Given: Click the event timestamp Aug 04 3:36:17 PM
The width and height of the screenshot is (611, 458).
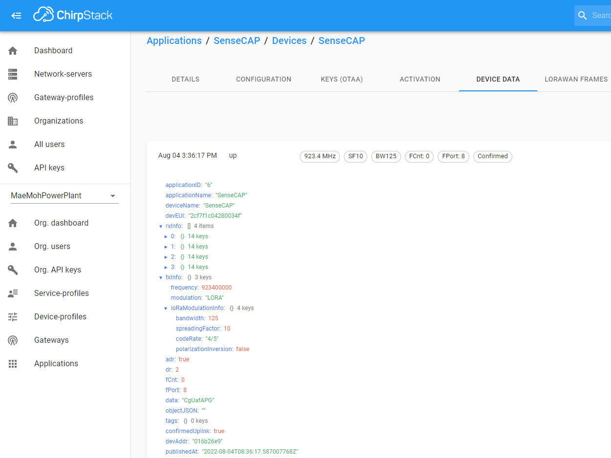Looking at the screenshot, I should 188,156.
